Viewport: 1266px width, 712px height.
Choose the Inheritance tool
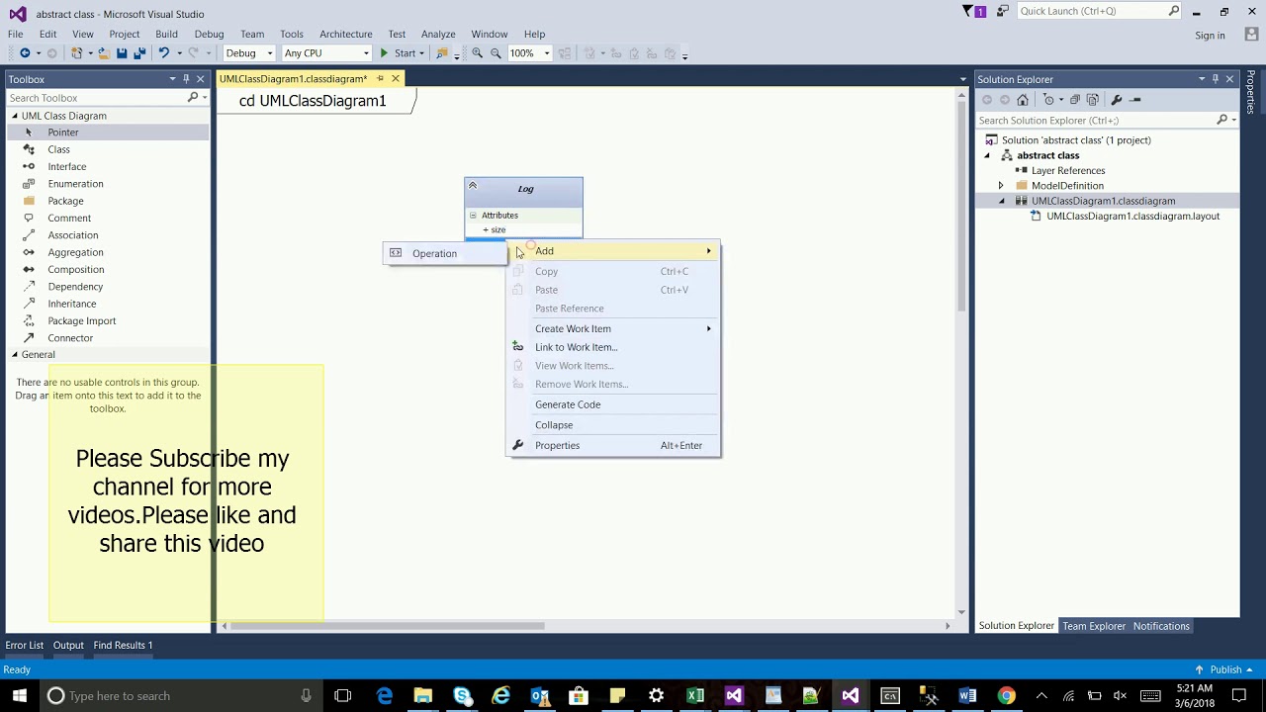tap(71, 304)
